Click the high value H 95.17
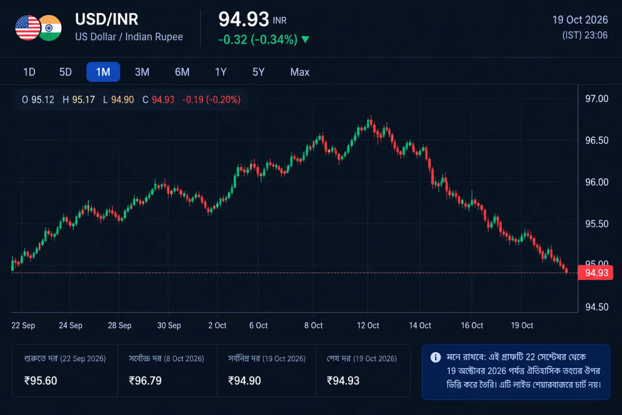 click(x=78, y=100)
